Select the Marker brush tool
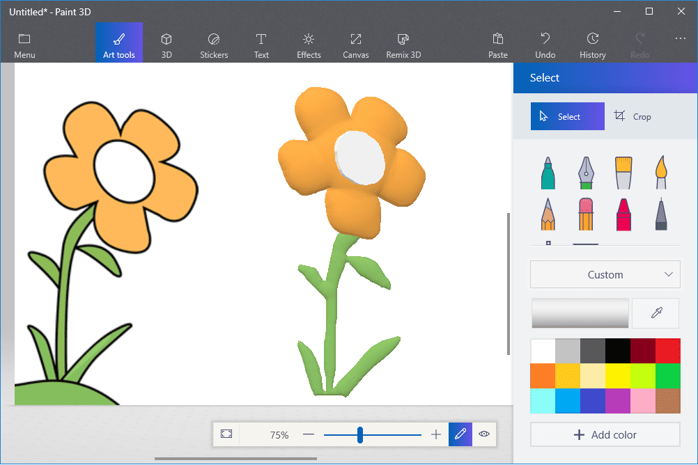The width and height of the screenshot is (698, 465). (x=548, y=173)
